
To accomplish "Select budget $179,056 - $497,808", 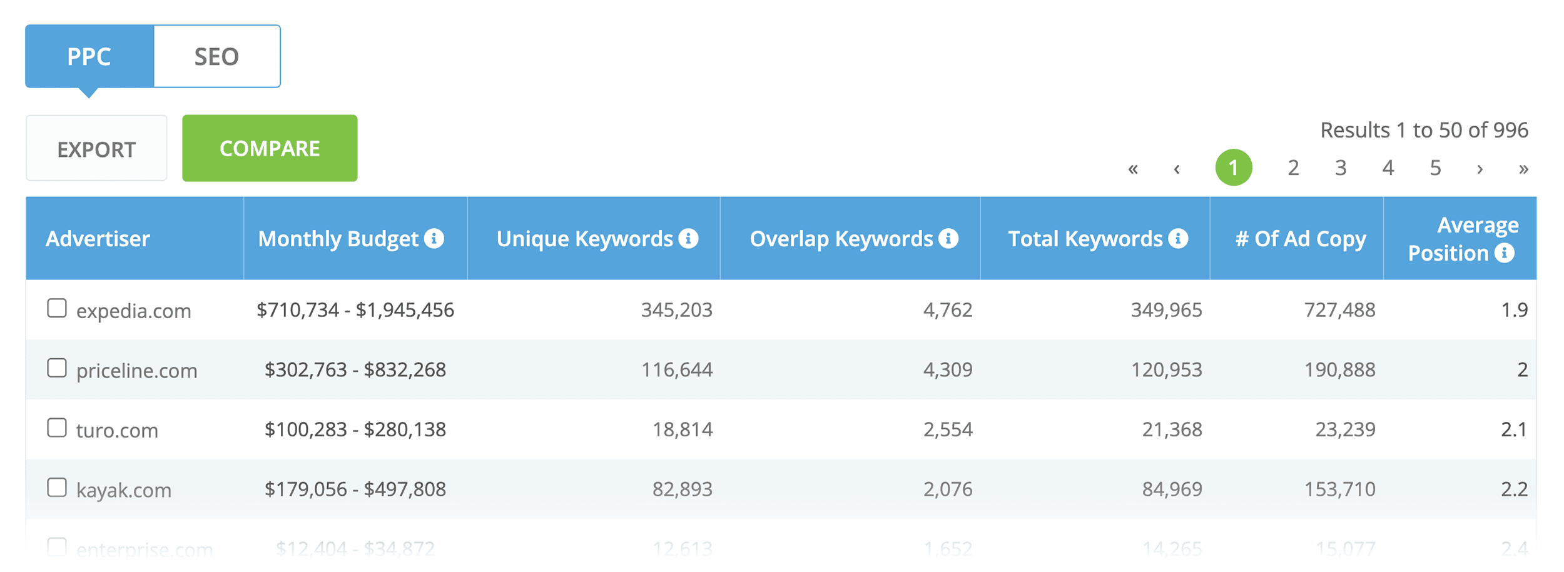I will point(355,489).
